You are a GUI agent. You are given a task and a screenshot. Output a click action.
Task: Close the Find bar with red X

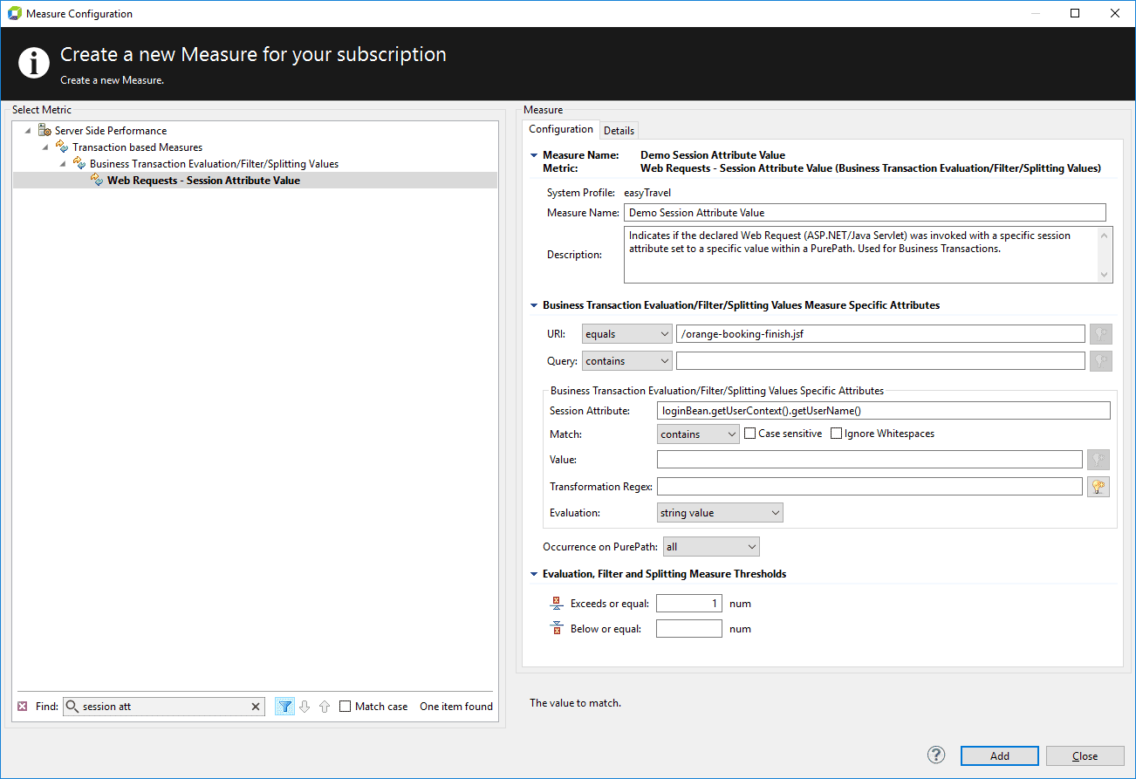tap(23, 707)
